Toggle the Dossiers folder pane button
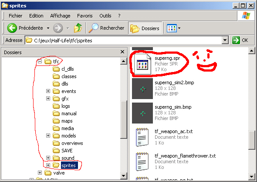This screenshot has height=182, width=257. 145,28
